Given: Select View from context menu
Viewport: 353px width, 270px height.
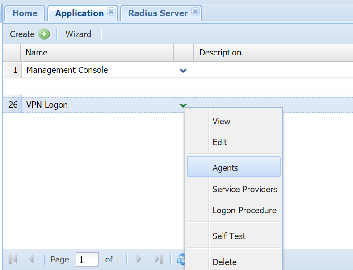Looking at the screenshot, I should click(x=221, y=121).
